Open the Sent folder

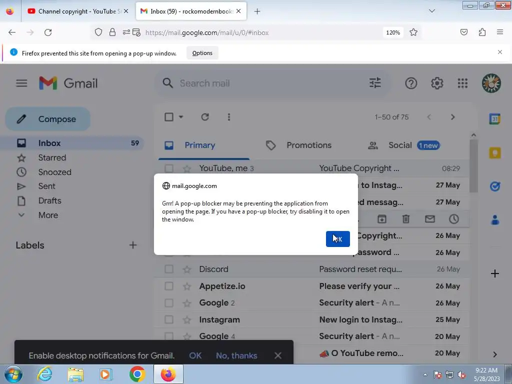46,186
